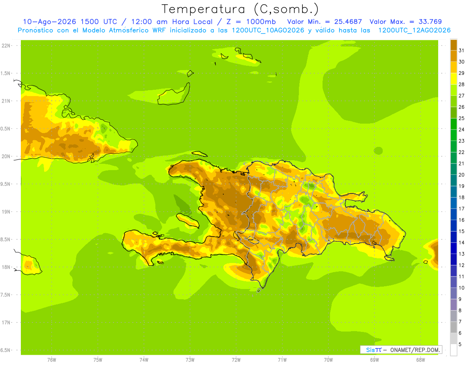Click the green legend band between 26 and 27

(454, 101)
